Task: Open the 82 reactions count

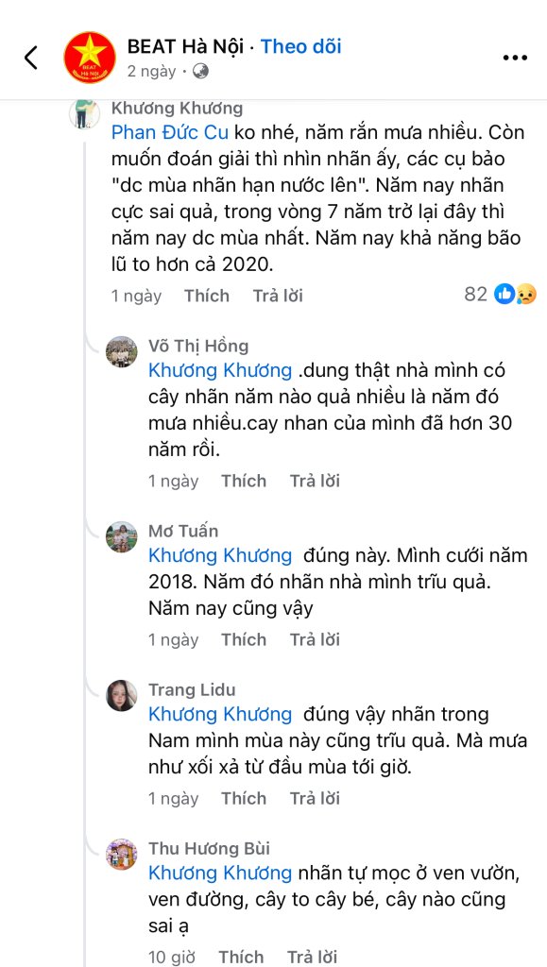Action: coord(475,295)
